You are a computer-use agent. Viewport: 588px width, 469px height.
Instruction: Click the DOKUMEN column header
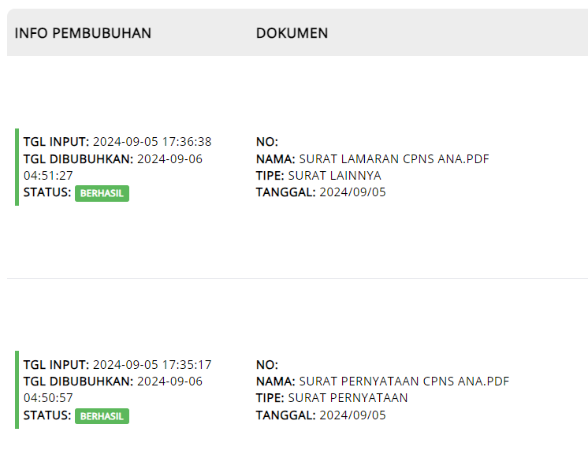[292, 33]
